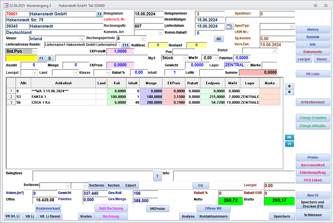334x223 pixels.
Task: Click the F11 delivery address button
Action: 126,45
